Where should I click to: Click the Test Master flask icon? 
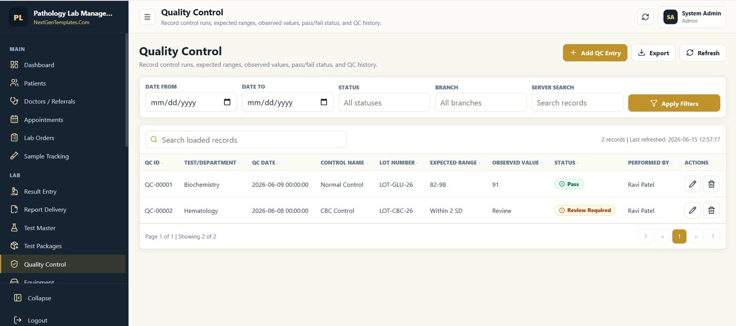point(14,228)
